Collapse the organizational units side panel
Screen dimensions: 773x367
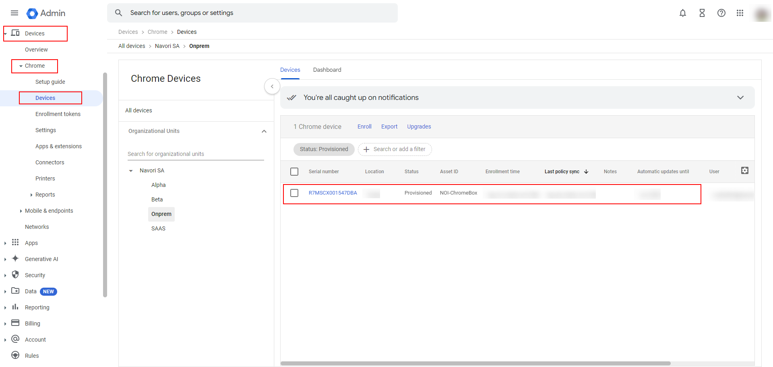pyautogui.click(x=272, y=86)
